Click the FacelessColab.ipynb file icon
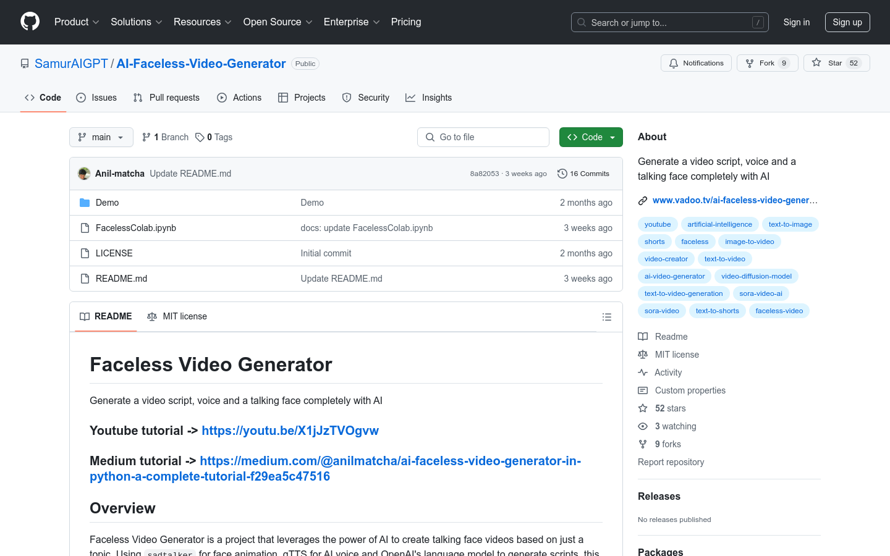Viewport: 890px width, 556px height. (x=85, y=228)
